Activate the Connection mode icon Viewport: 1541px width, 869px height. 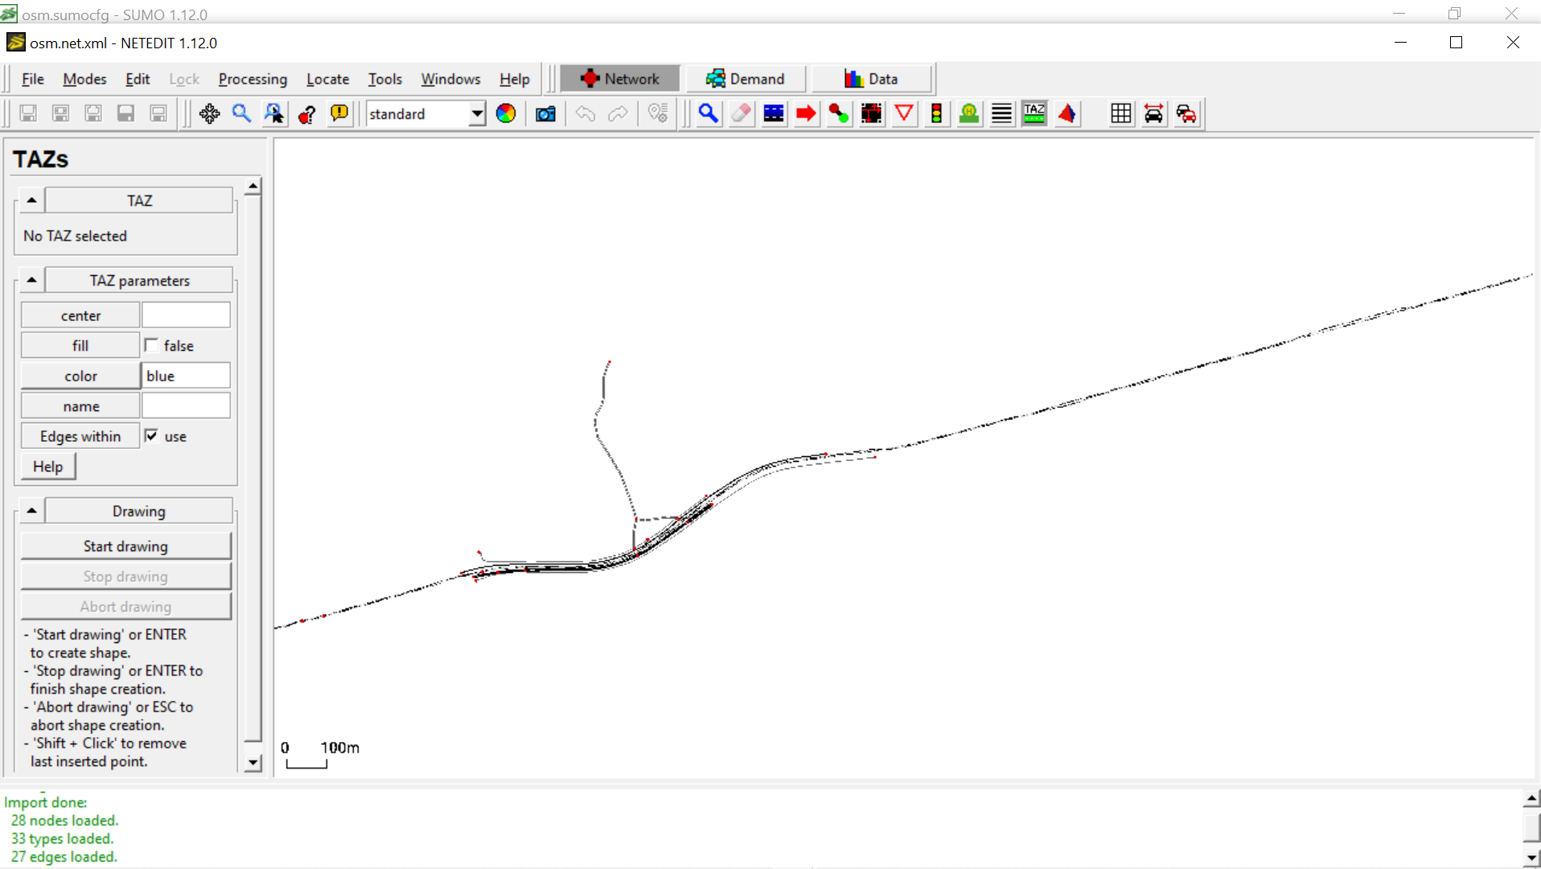pyautogui.click(x=839, y=113)
